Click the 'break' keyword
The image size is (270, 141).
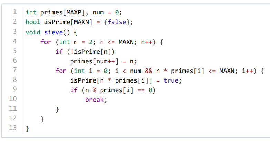coord(94,100)
